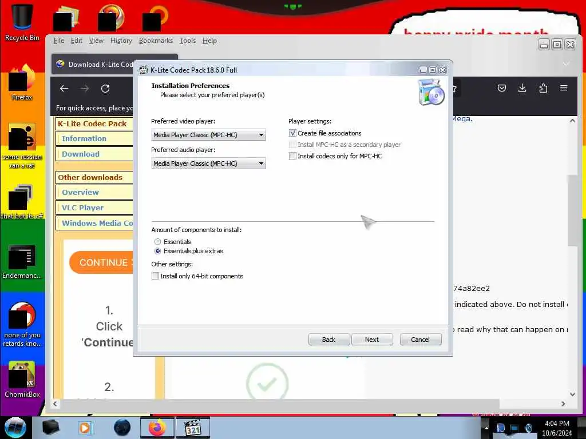Click the Other downloads sidebar heading
This screenshot has width=586, height=439.
(90, 177)
